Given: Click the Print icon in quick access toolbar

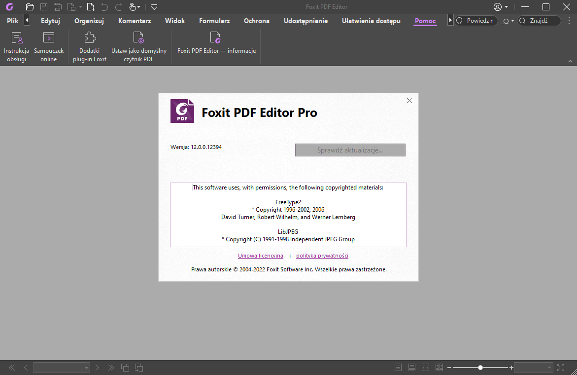Looking at the screenshot, I should tap(58, 6).
